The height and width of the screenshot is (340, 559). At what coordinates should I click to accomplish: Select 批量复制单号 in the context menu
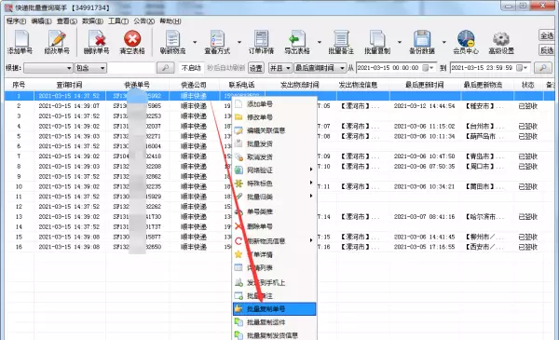pyautogui.click(x=274, y=309)
